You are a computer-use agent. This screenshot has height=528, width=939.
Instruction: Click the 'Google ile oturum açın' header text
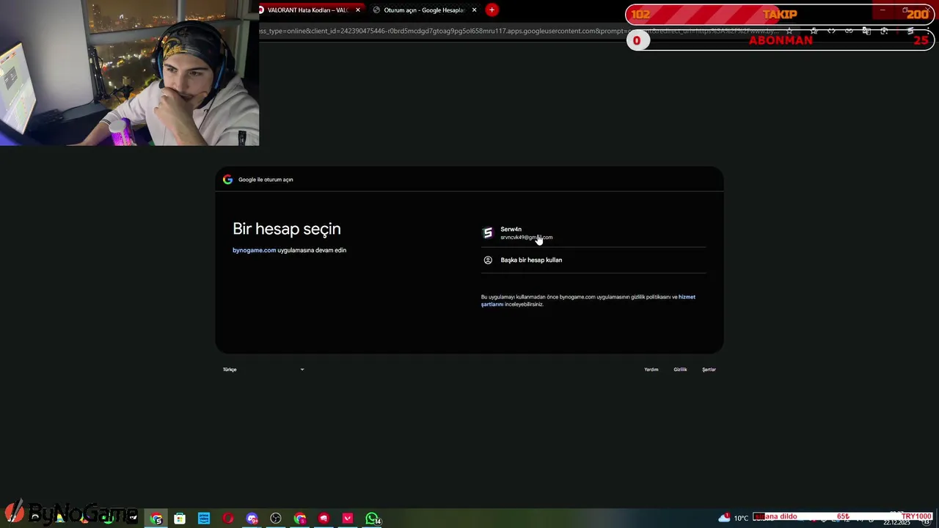click(266, 180)
